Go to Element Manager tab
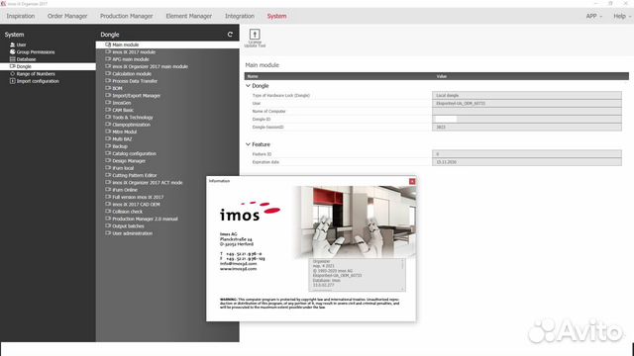Image resolution: width=634 pixels, height=356 pixels. 189,16
